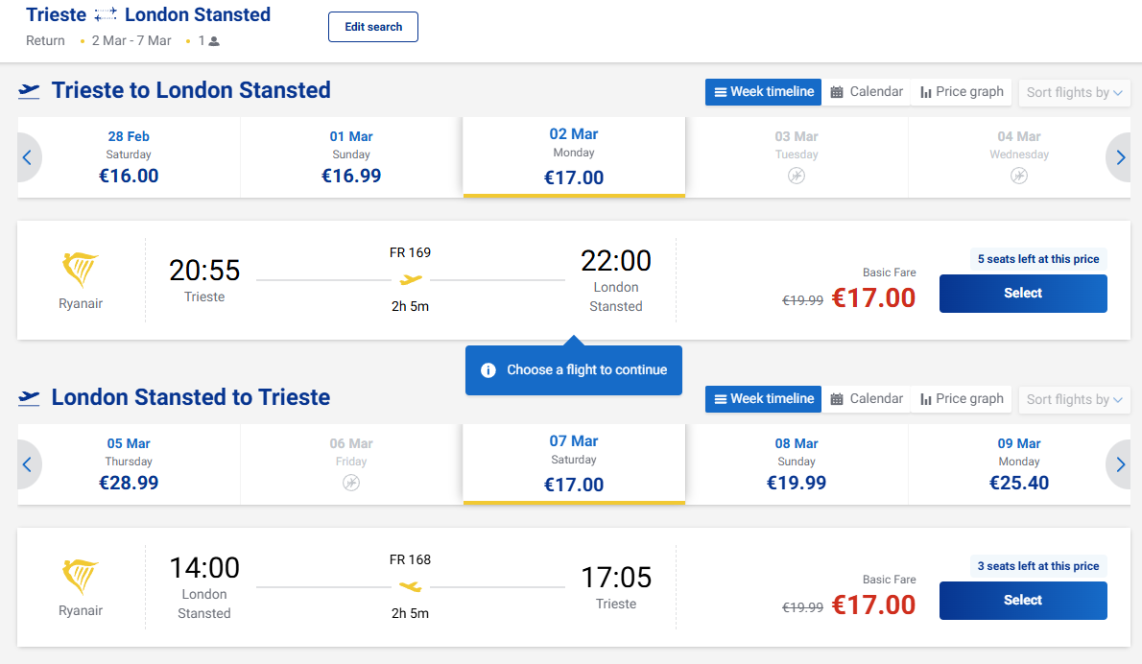This screenshot has height=664, width=1142.
Task: Select the 20:55 Trieste departure flight
Action: [x=1022, y=294]
